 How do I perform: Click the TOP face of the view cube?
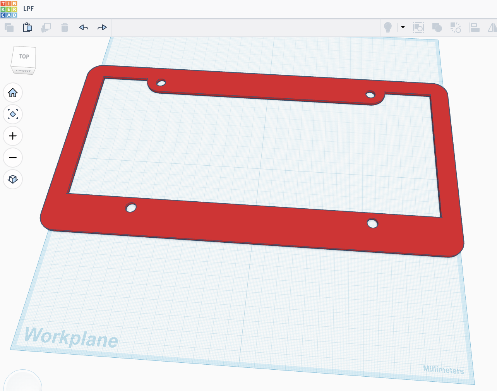(24, 57)
